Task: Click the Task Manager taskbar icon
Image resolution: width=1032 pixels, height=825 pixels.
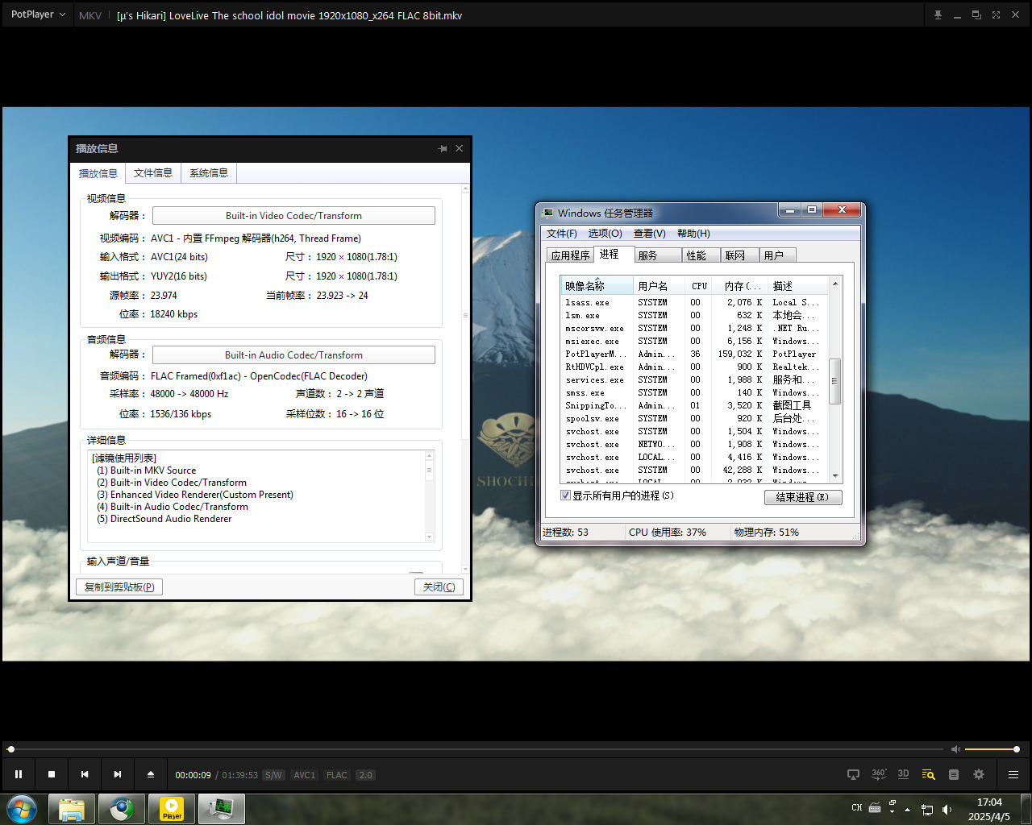Action: (222, 809)
